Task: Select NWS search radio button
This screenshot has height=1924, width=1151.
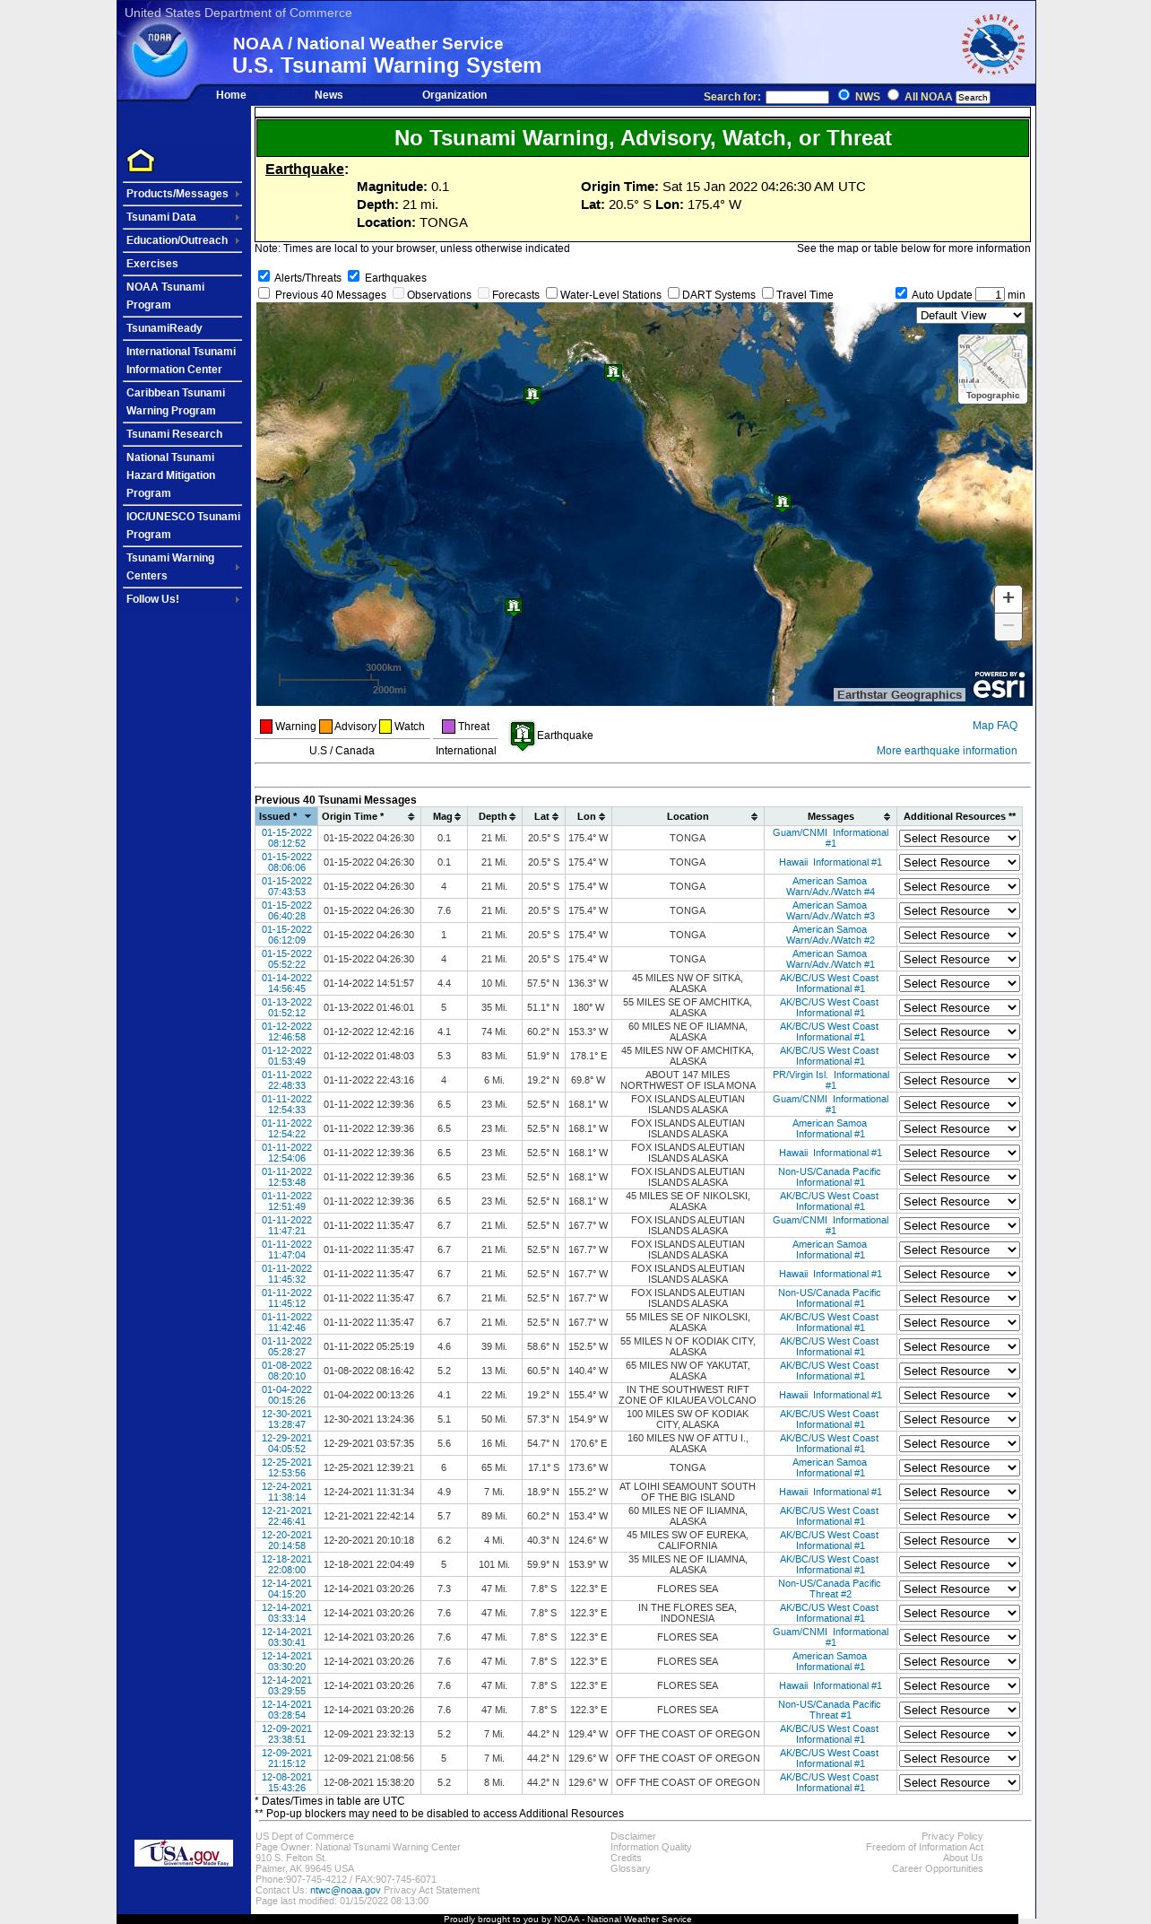Action: click(844, 95)
